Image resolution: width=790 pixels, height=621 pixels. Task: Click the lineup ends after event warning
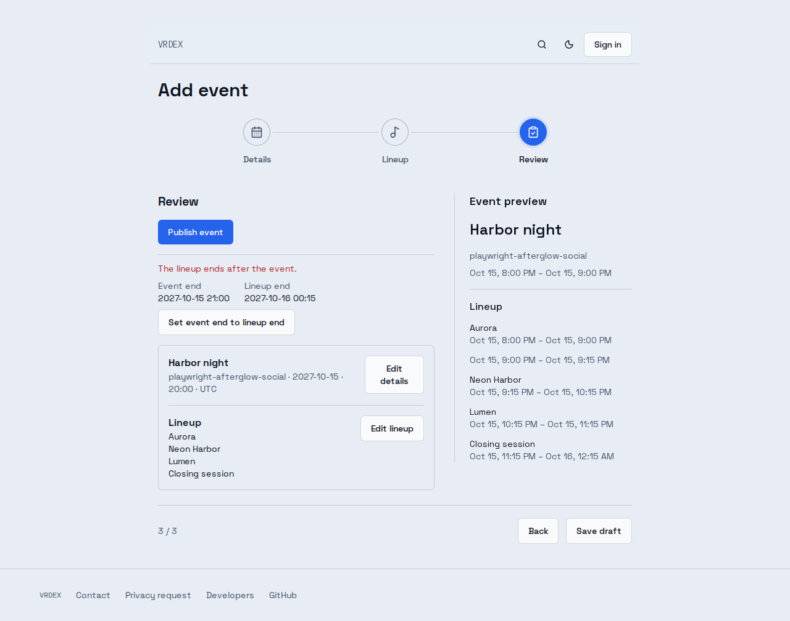(227, 269)
